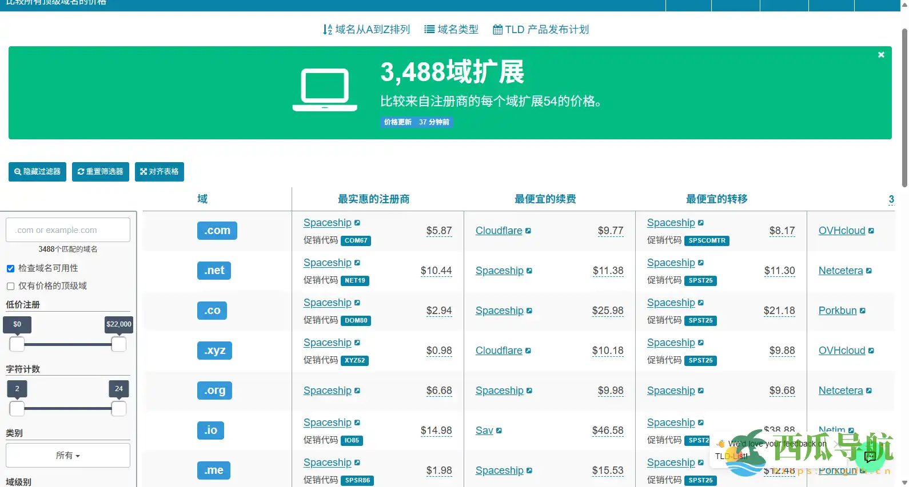Close the green banner with X icon
Image resolution: width=909 pixels, height=487 pixels.
tap(881, 55)
